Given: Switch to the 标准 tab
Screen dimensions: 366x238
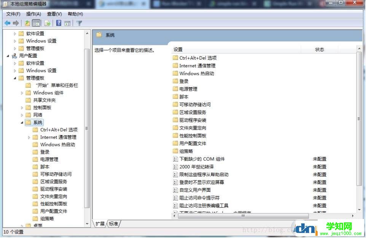Looking at the screenshot, I should (113, 224).
